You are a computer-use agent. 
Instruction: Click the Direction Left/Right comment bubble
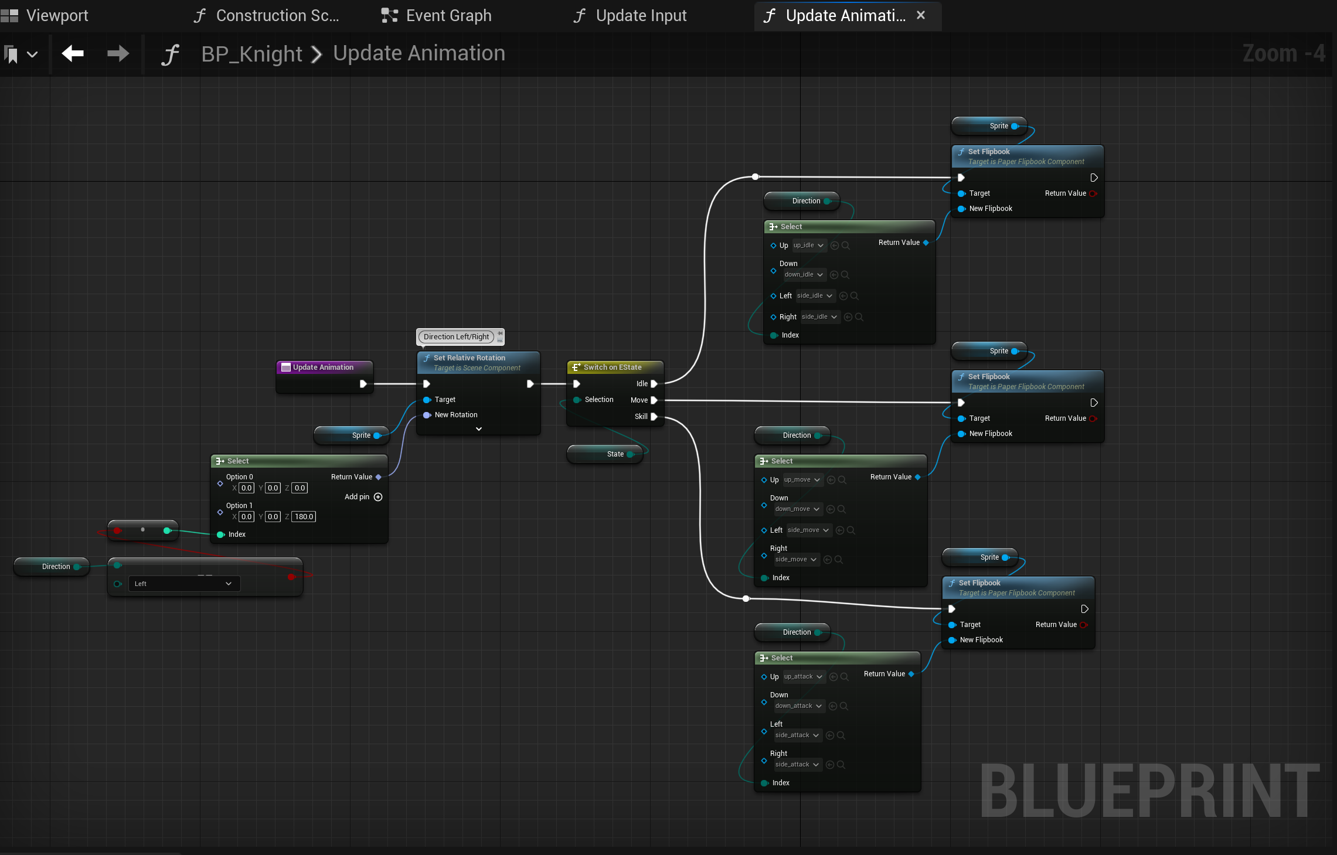(456, 337)
